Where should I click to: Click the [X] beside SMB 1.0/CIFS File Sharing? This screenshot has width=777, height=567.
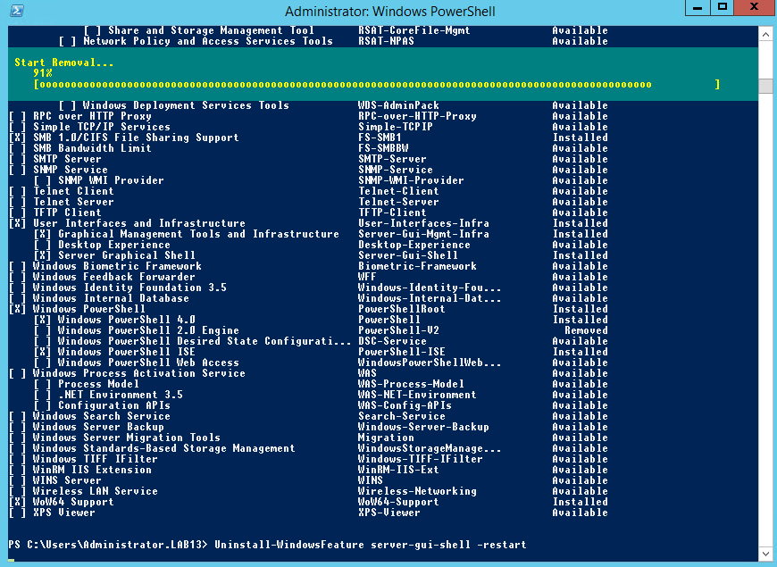[17, 138]
